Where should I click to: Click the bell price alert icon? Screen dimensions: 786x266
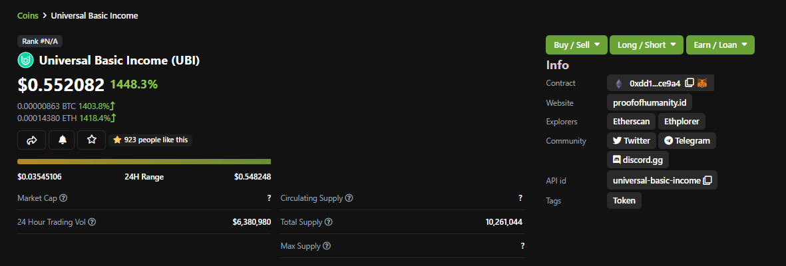(63, 140)
